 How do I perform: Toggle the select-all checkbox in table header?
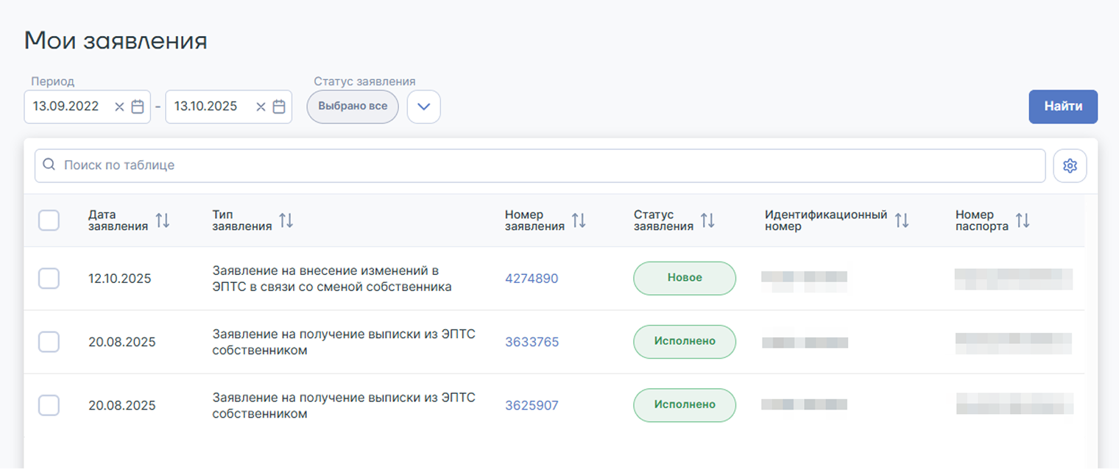(x=49, y=221)
